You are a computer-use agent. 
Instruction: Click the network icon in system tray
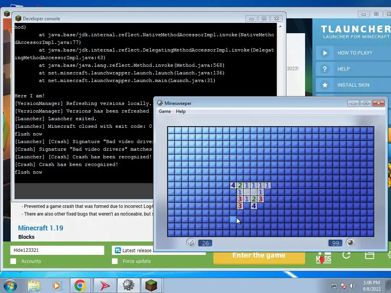click(334, 286)
